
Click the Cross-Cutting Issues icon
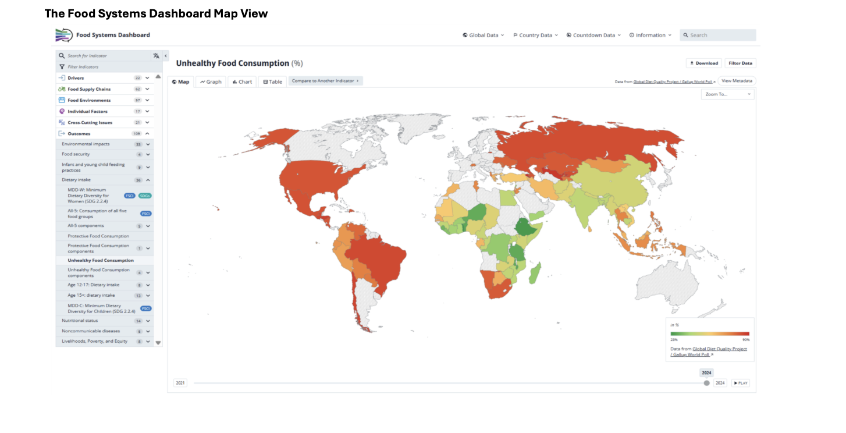62,122
